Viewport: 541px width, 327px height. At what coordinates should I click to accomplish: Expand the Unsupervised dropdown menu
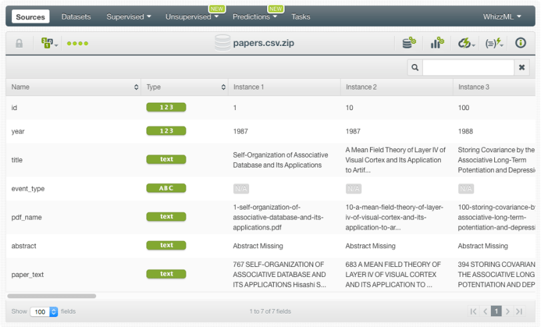(x=194, y=17)
